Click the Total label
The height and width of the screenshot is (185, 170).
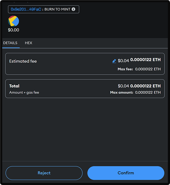pos(14,86)
